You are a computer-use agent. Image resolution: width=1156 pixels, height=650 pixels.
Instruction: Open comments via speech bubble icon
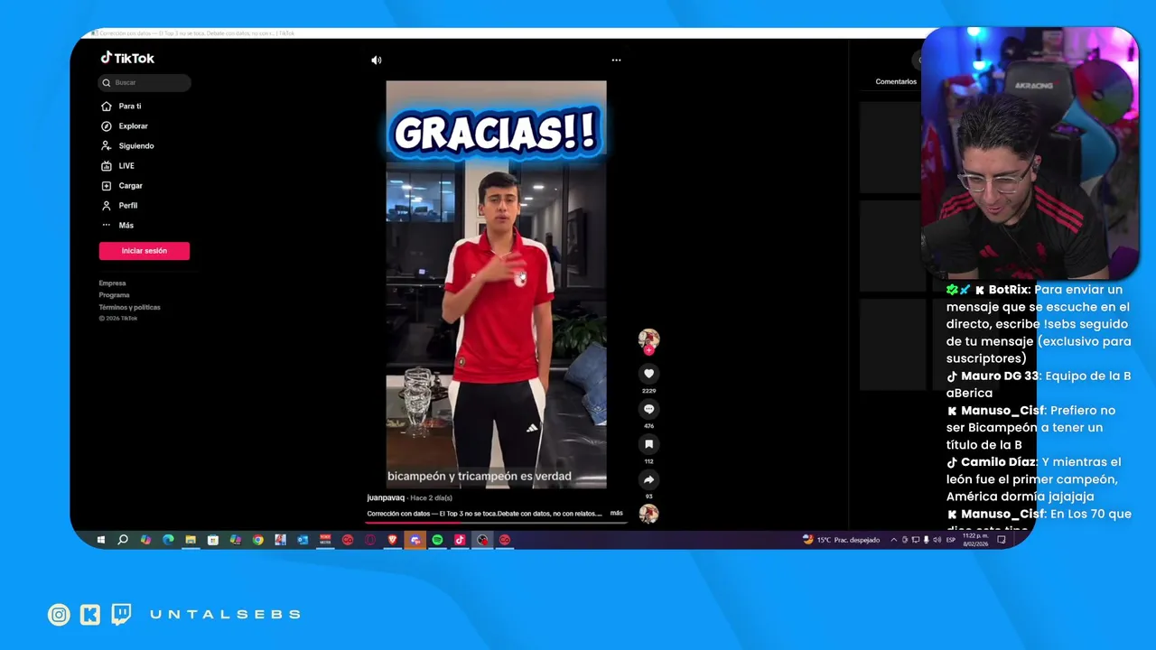648,409
